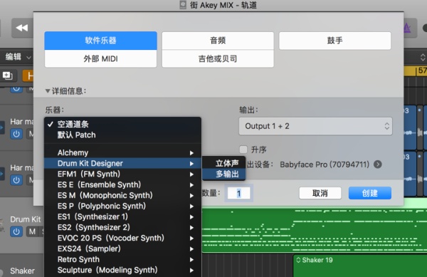427x277 pixels.
Task: Toggle power on the second Har track
Action: pos(16,180)
